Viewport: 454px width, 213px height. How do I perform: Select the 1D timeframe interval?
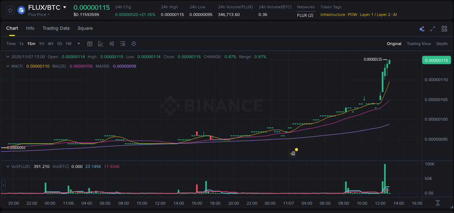tap(59, 44)
